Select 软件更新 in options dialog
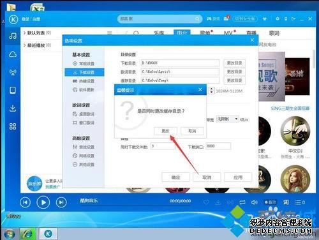This screenshot has width=319, height=240. tap(84, 90)
